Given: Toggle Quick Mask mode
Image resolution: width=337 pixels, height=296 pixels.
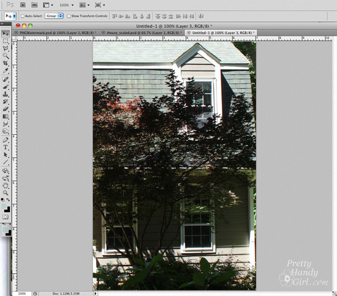Looking at the screenshot, I should [x=5, y=217].
